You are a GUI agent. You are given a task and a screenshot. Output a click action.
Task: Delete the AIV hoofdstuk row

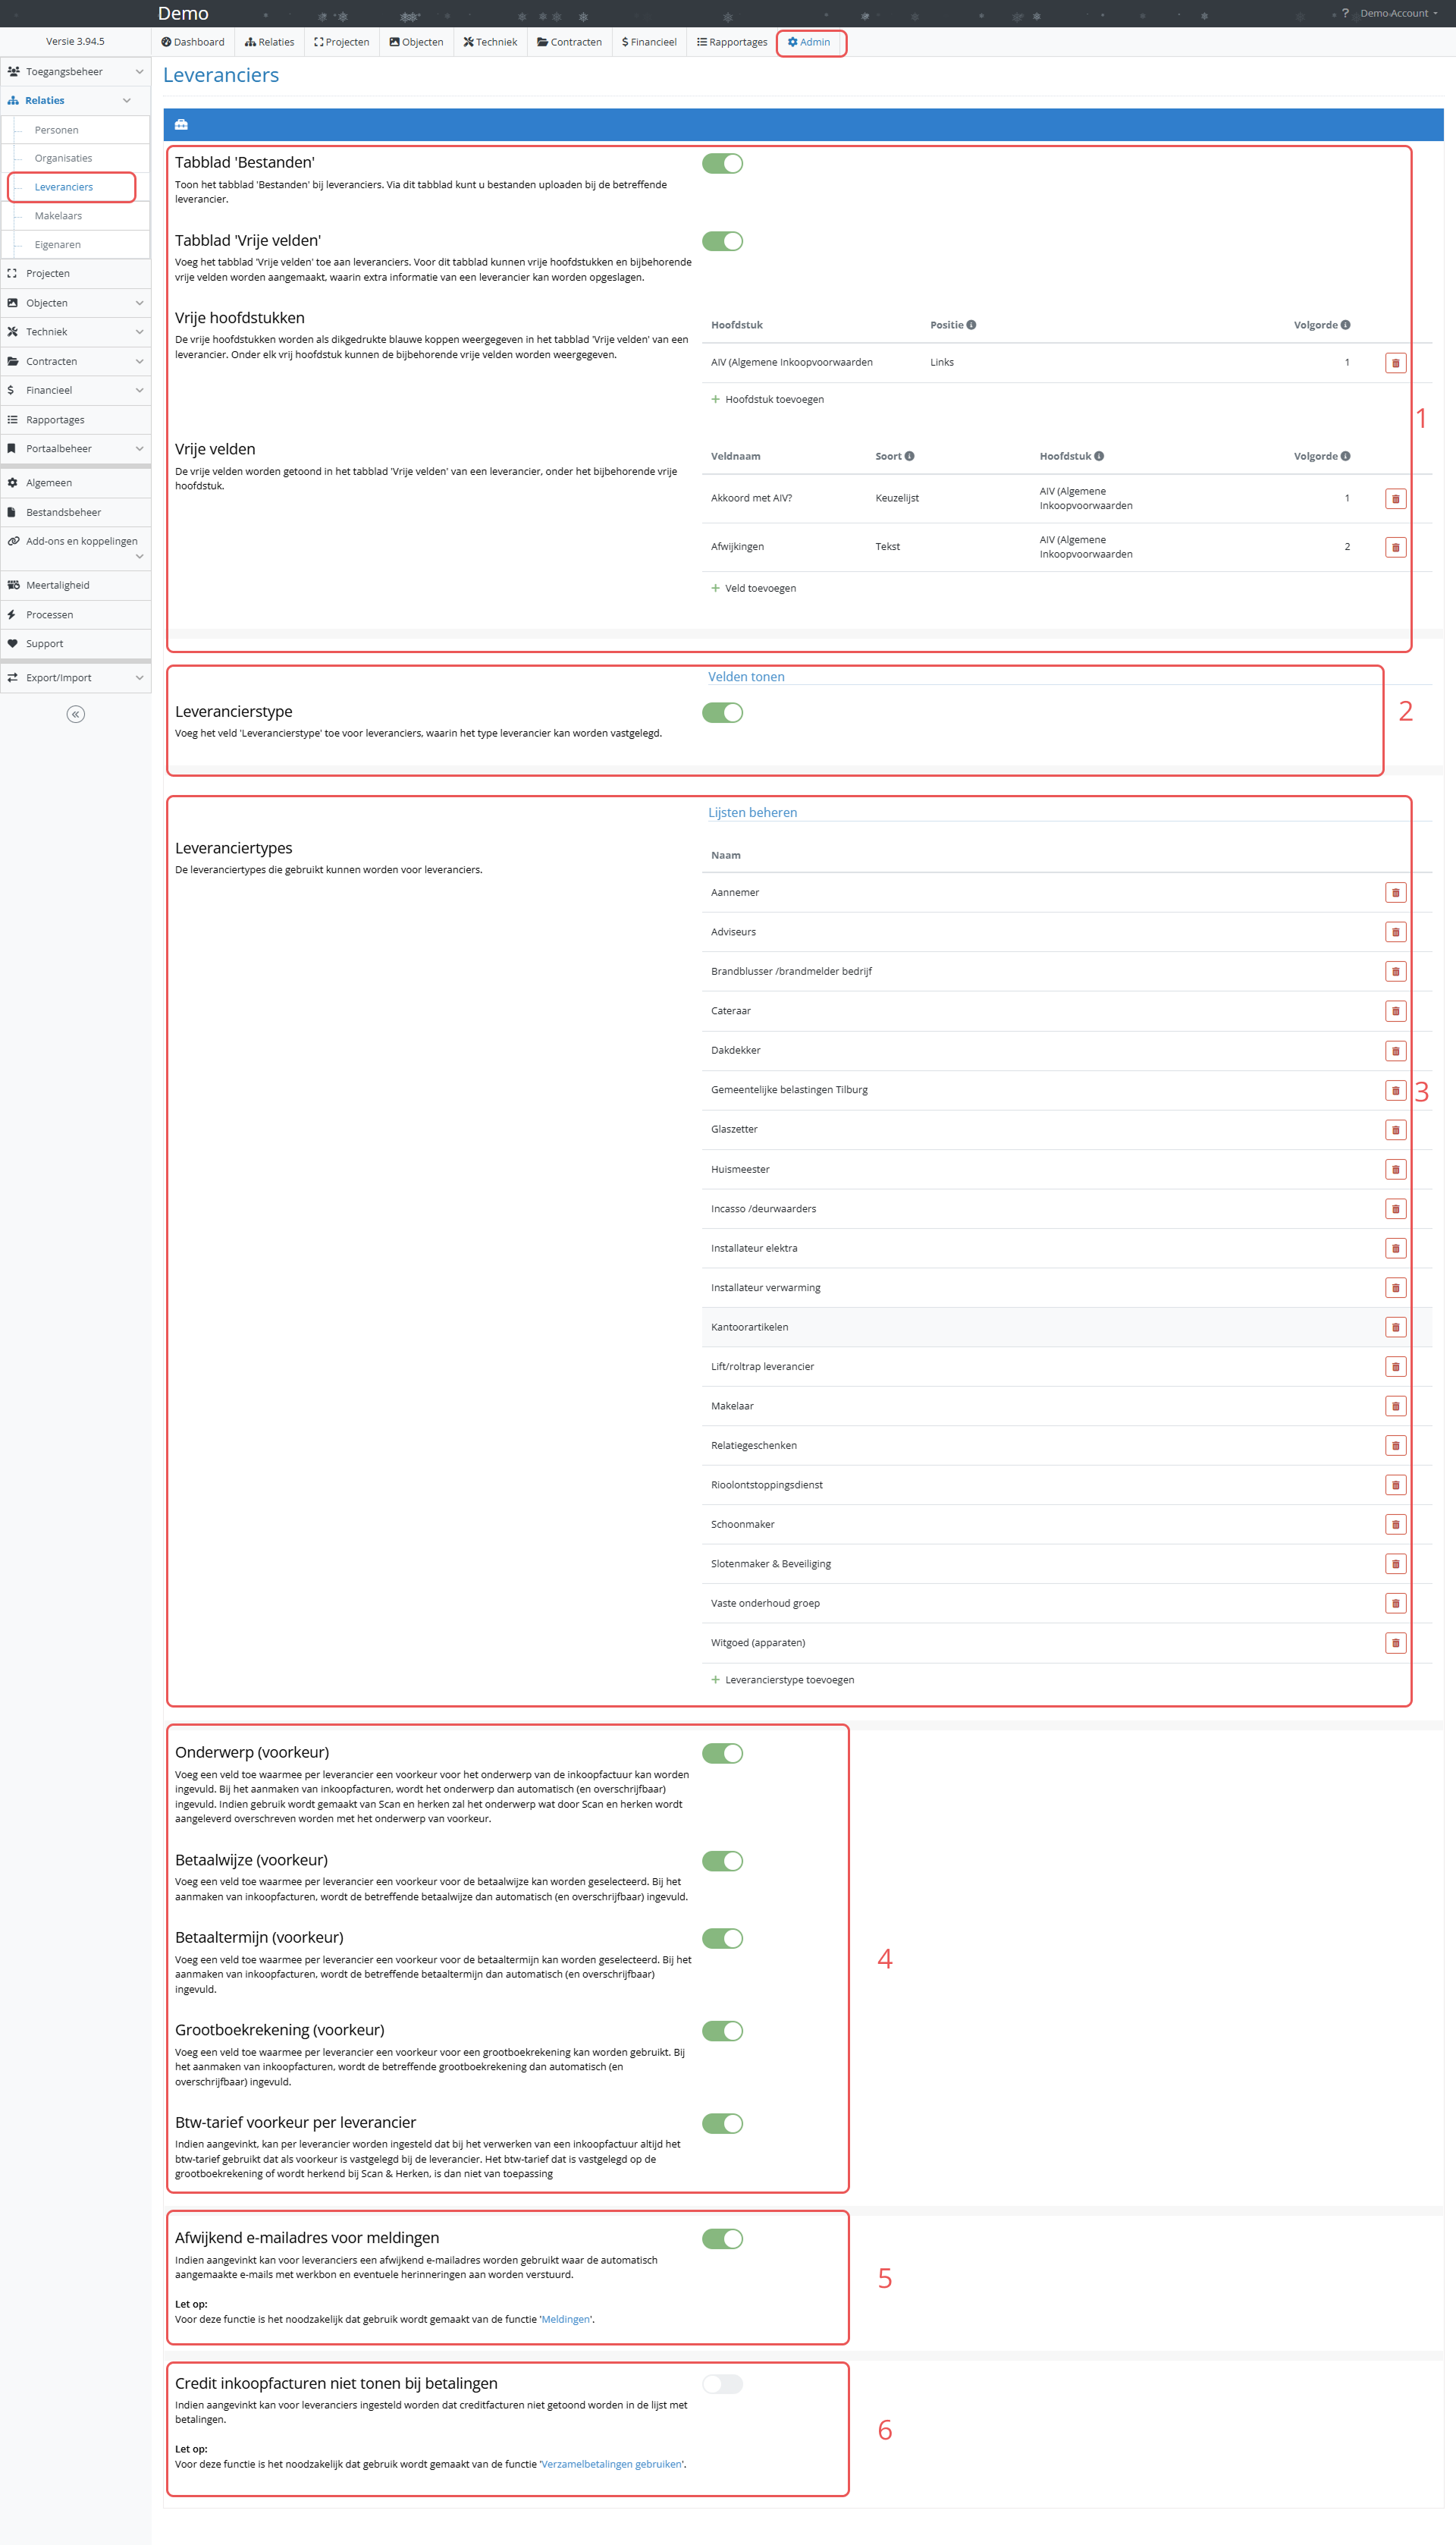tap(1395, 363)
